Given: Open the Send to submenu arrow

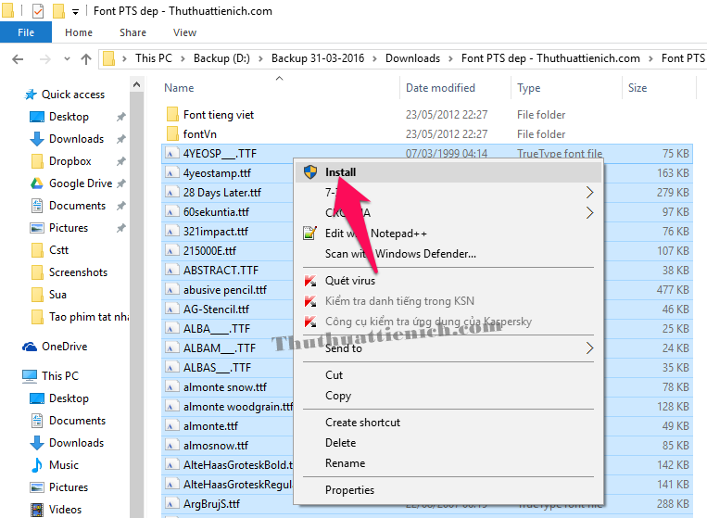Looking at the screenshot, I should tap(589, 348).
